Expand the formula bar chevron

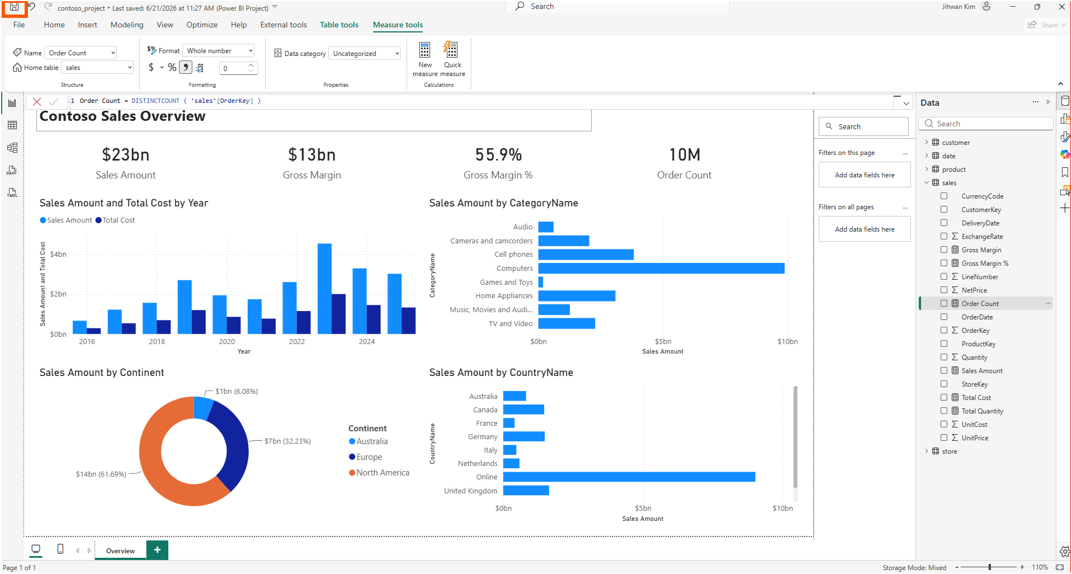[x=906, y=103]
